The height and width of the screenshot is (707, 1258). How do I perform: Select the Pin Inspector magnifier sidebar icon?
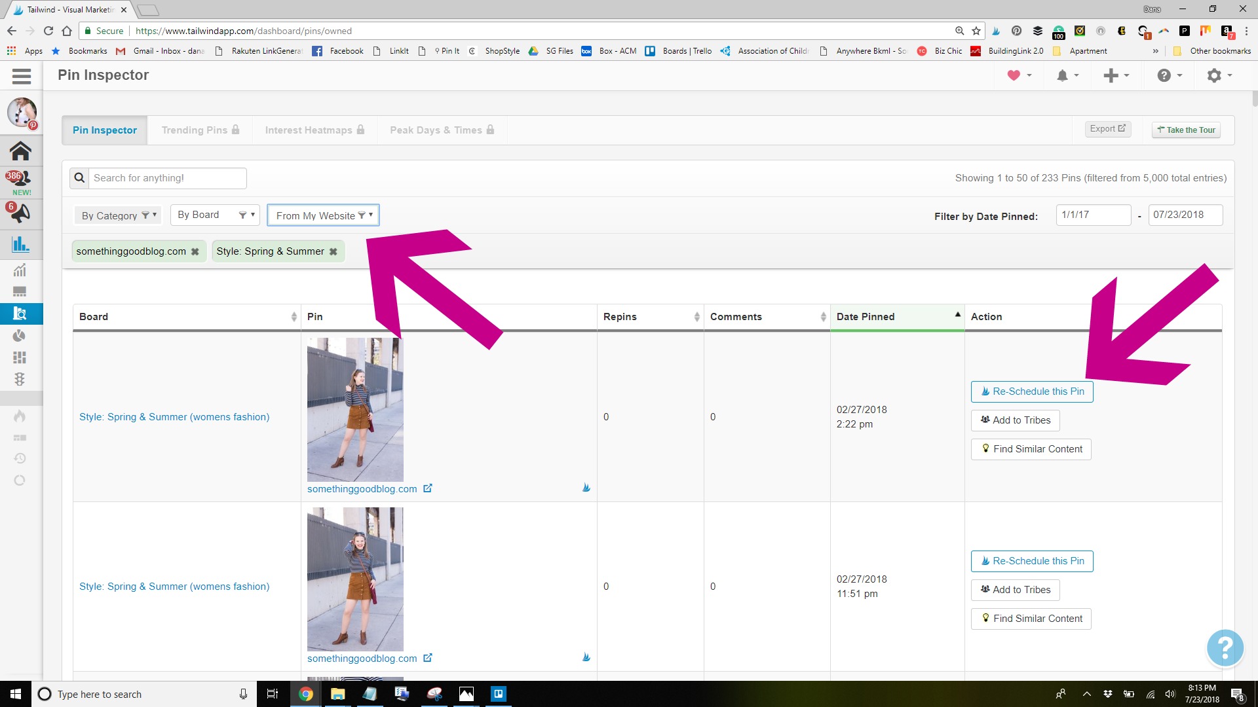coord(20,314)
